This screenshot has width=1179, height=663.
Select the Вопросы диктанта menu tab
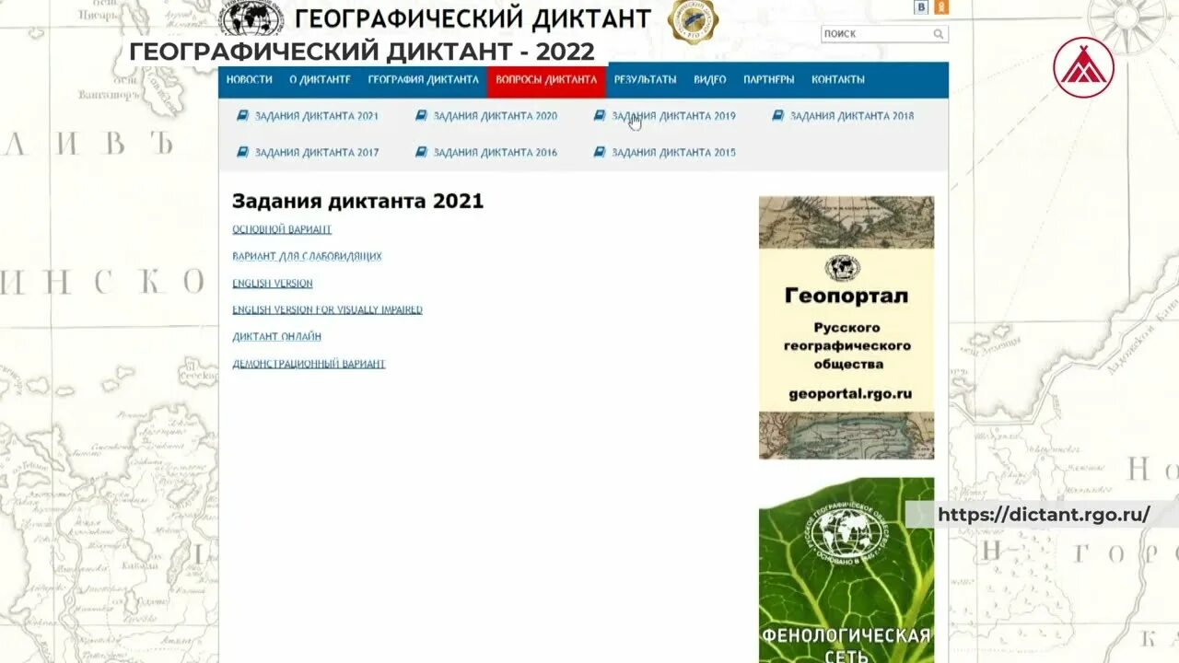546,80
